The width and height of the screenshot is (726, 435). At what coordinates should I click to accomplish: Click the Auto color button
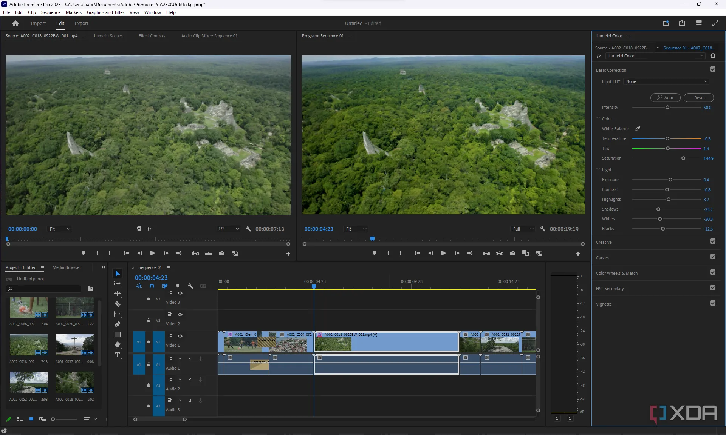click(665, 98)
